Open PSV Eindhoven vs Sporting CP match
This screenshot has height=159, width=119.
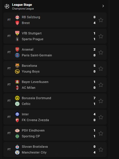55,133
